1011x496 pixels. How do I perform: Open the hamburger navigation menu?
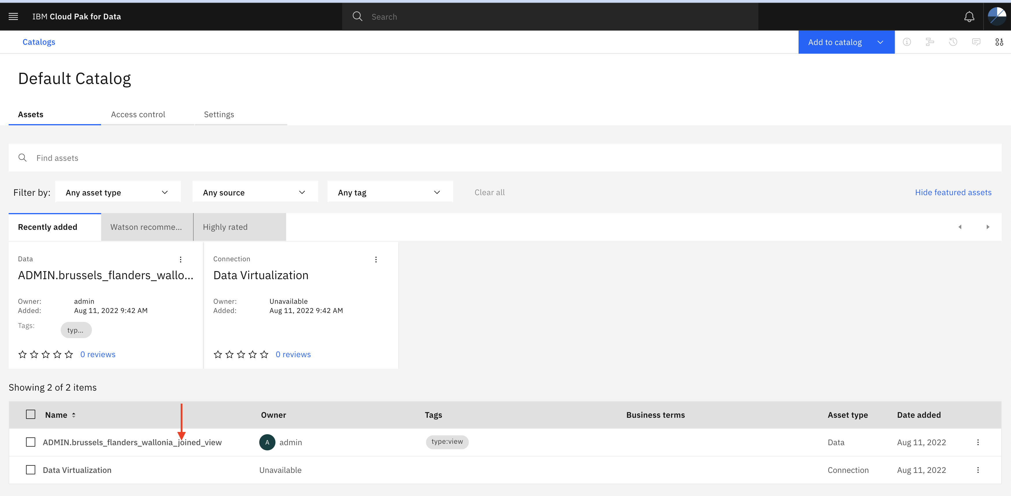point(13,16)
